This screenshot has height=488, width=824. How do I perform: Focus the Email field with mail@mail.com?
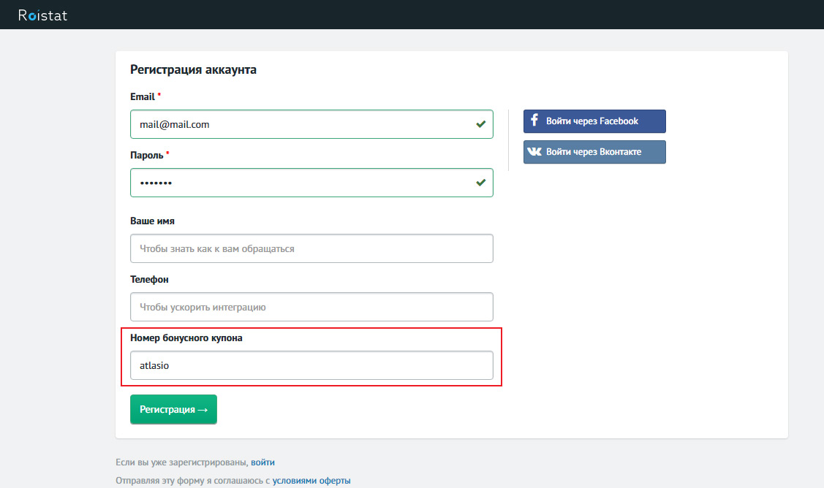300,124
